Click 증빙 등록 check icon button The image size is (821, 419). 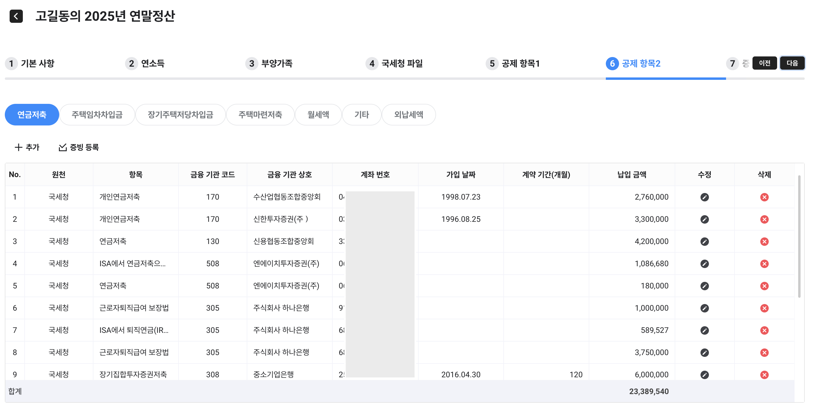click(x=79, y=147)
